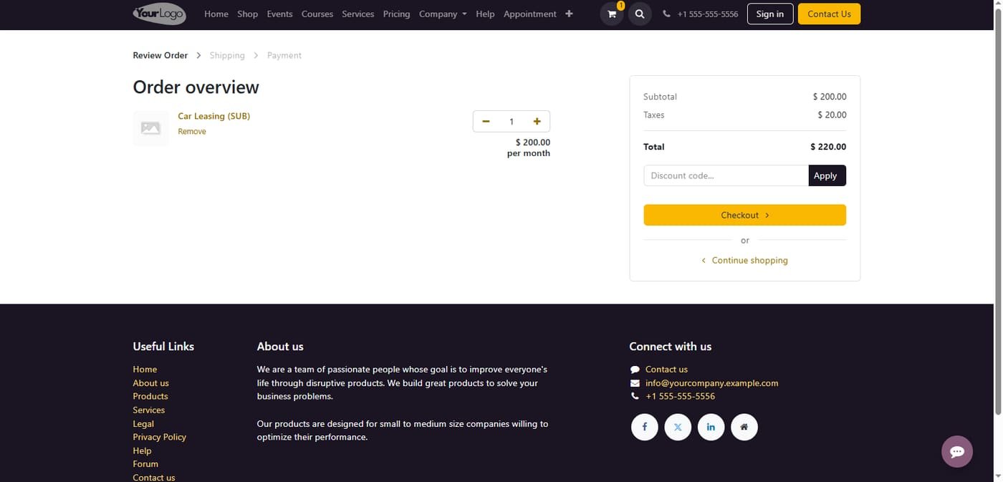1003x482 pixels.
Task: Open the Courses menu item
Action: pos(317,14)
